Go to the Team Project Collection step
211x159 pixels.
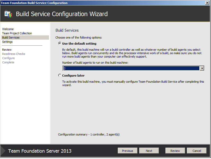[17, 33]
